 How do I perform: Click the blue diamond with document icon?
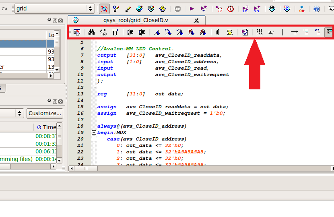pyautogui.click(x=272, y=9)
